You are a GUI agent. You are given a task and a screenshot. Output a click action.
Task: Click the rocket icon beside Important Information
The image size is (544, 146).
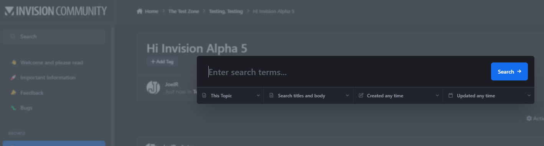(x=13, y=77)
